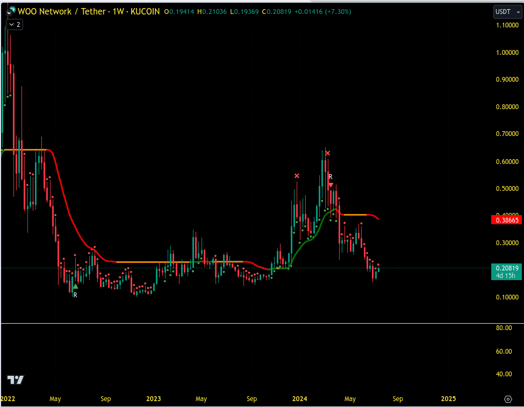
Task: Click the 0.50000 price axis label
Action: (507, 189)
